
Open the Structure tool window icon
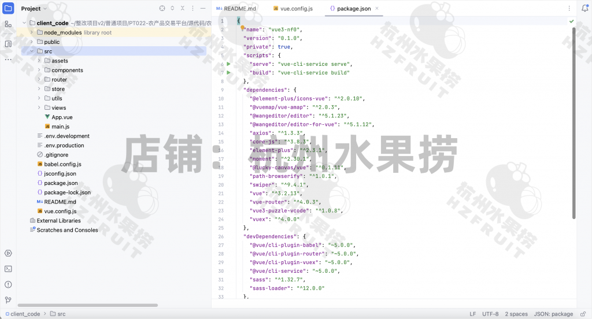(x=8, y=24)
